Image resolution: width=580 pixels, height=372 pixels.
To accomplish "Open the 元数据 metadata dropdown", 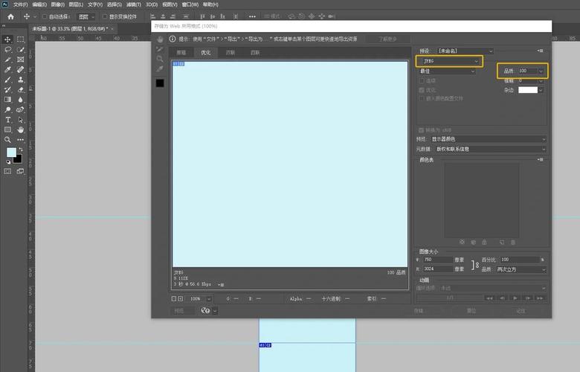I will click(488, 149).
